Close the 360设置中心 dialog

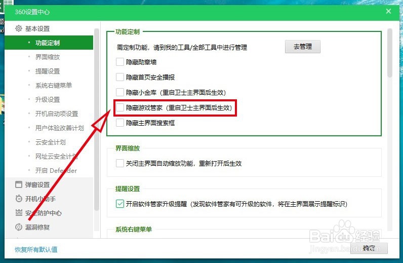click(388, 11)
